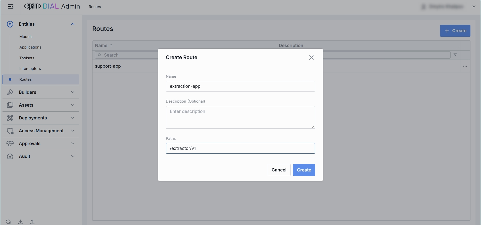The width and height of the screenshot is (481, 225).
Task: Open Models in the Entities menu
Action: point(26,37)
